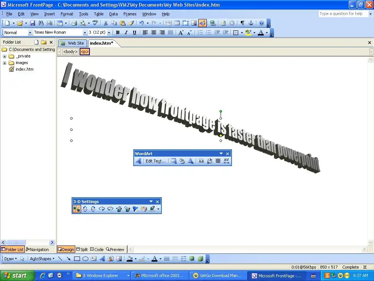Open the Frames menu

pyautogui.click(x=130, y=14)
